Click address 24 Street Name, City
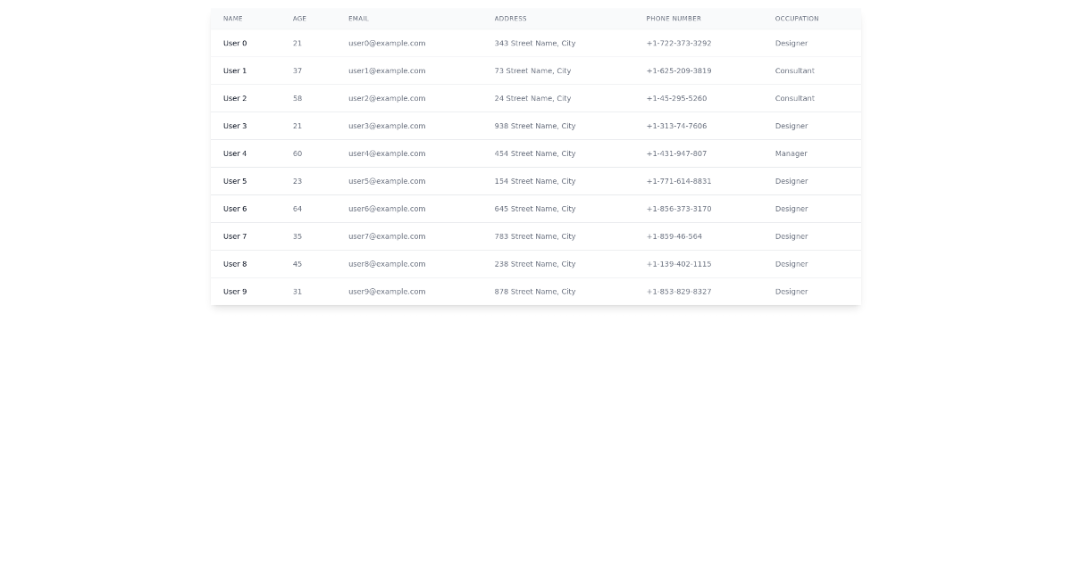This screenshot has height=562, width=1072. [x=532, y=99]
